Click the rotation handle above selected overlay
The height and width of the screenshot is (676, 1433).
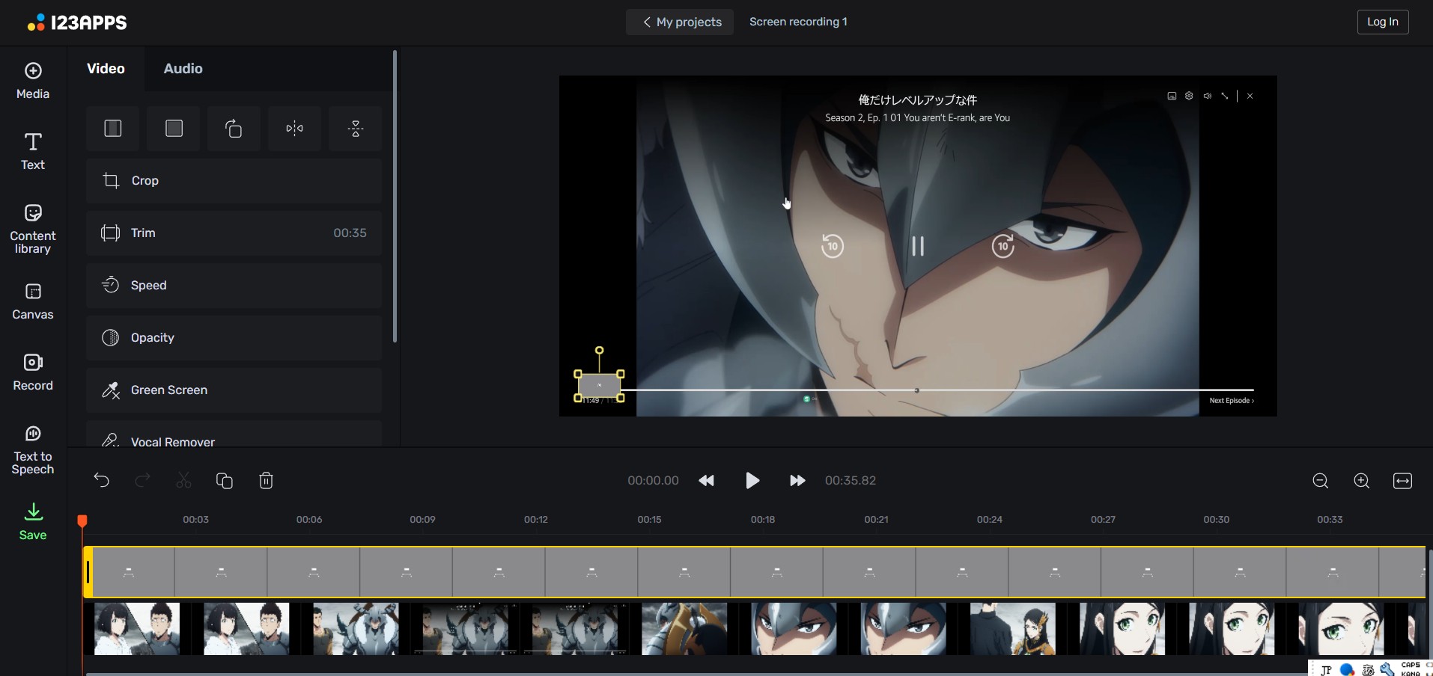(x=599, y=350)
